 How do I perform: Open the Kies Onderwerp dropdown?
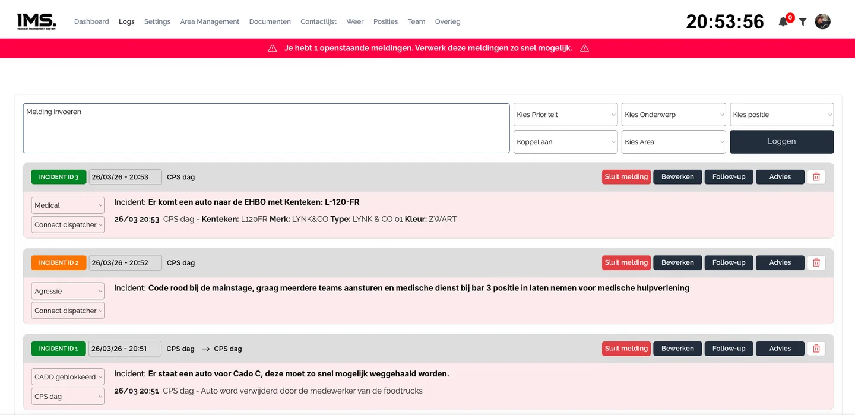pos(673,115)
